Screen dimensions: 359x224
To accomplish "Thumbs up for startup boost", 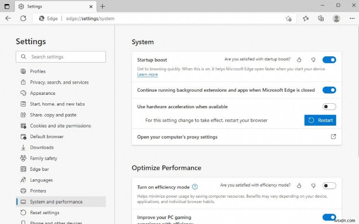I will coord(299,60).
